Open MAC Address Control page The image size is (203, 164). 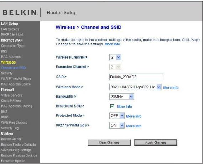(16, 84)
